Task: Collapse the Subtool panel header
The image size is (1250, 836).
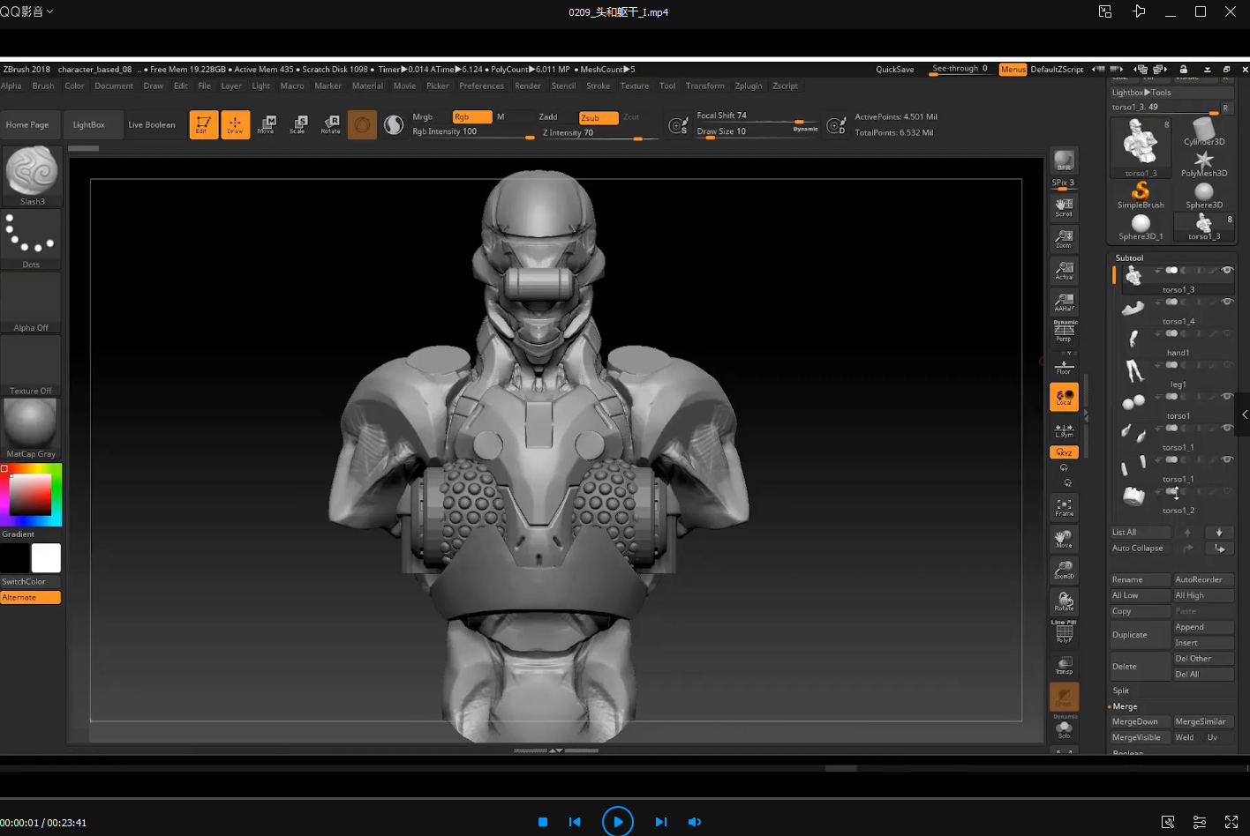Action: (x=1129, y=258)
